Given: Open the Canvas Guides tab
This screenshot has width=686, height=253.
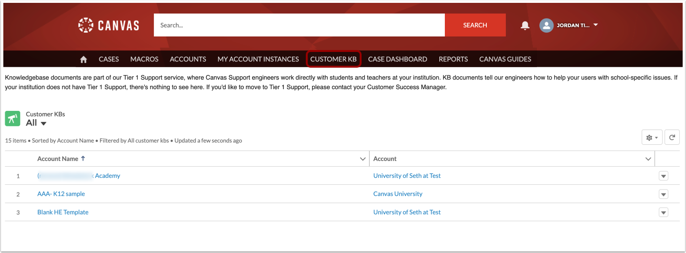Looking at the screenshot, I should tap(505, 59).
